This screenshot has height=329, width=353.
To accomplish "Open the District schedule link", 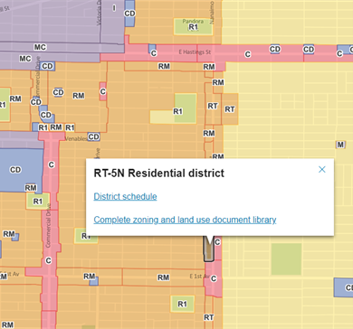I will (x=125, y=196).
